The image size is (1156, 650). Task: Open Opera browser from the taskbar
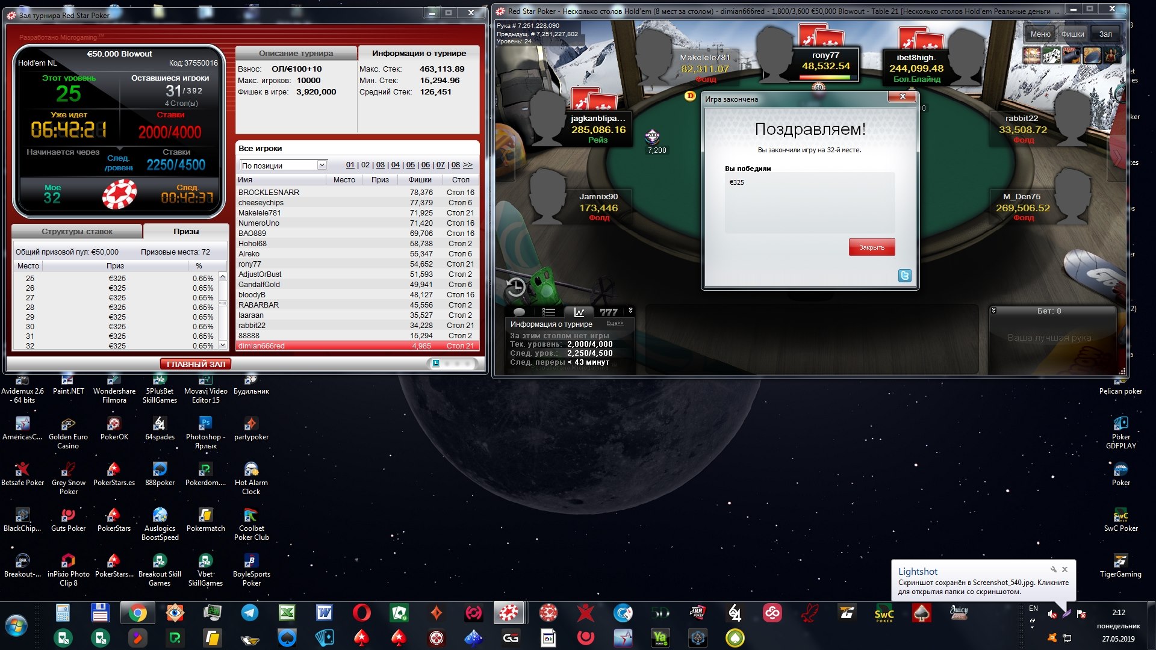[x=361, y=613]
